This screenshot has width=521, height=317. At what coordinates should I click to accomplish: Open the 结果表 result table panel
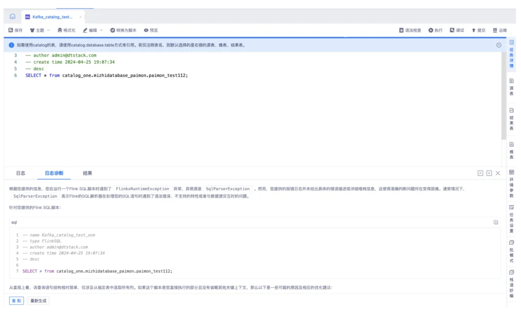511,119
